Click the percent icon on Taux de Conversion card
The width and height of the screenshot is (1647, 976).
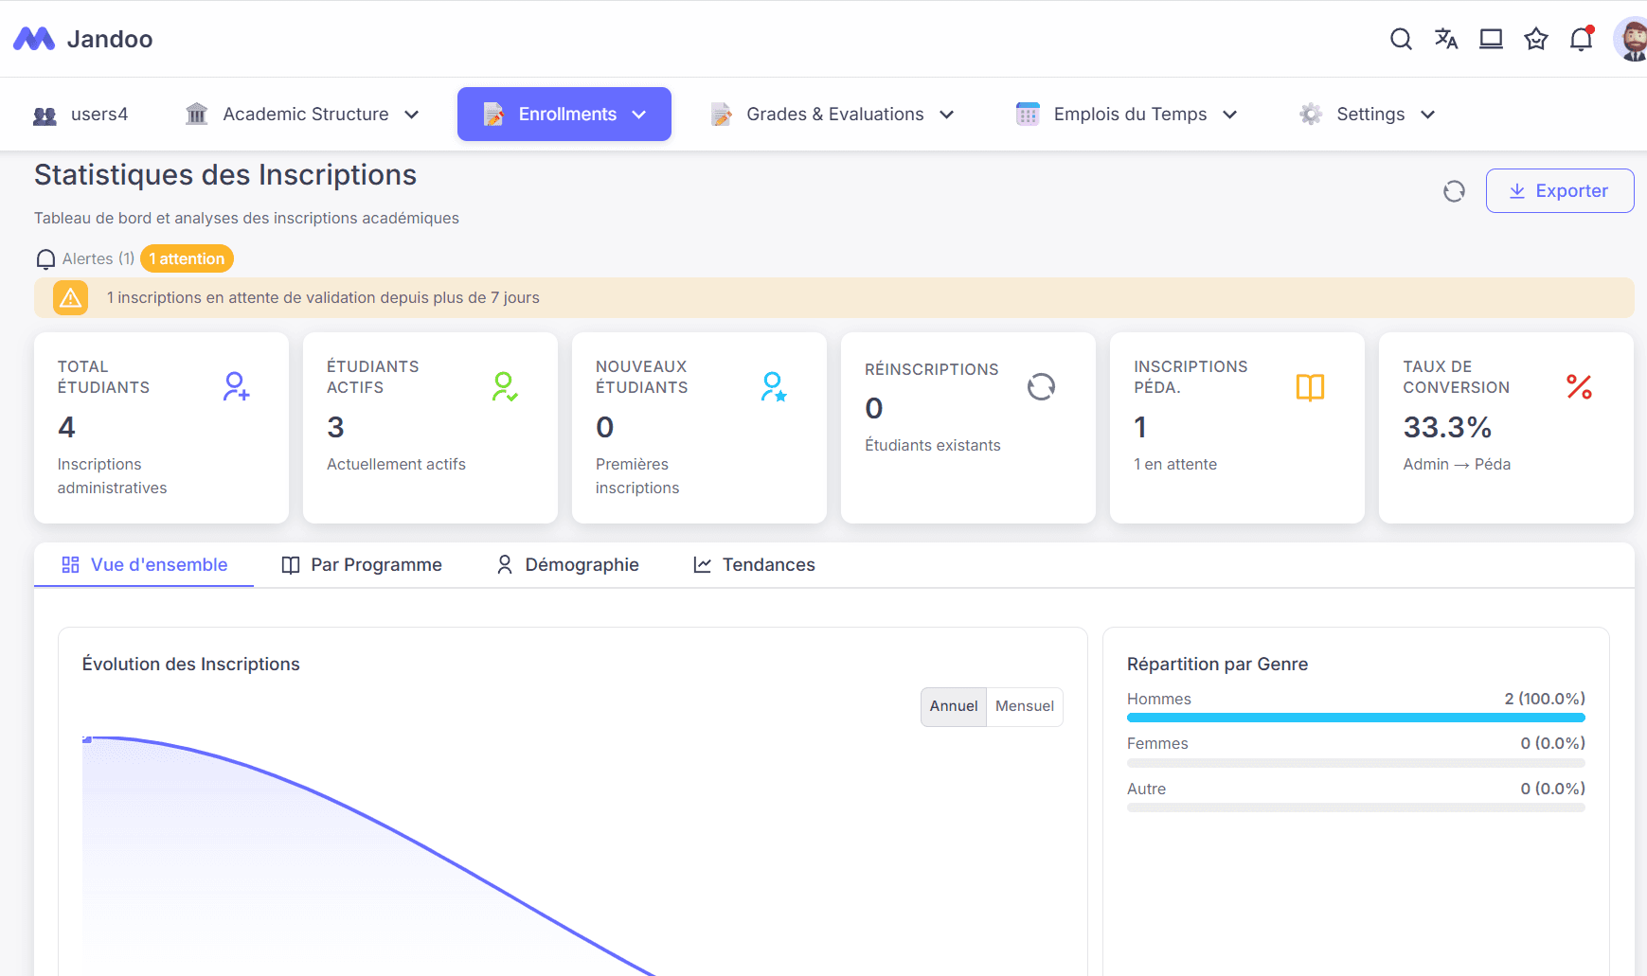click(1577, 385)
